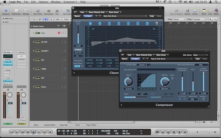Click the Pause transport button
The image size is (221, 138).
click(x=45, y=132)
